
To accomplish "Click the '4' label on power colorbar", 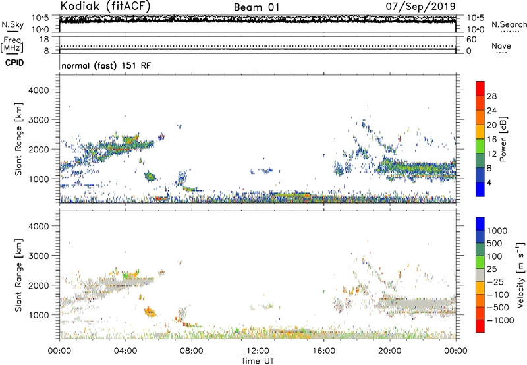I will pos(489,183).
